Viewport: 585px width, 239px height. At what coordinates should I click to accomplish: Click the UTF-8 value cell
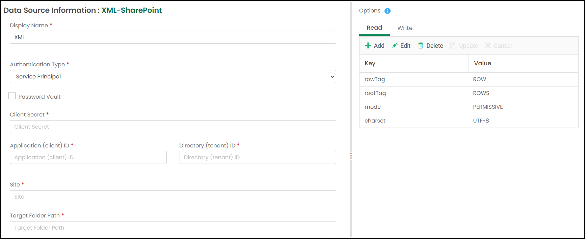(x=523, y=121)
